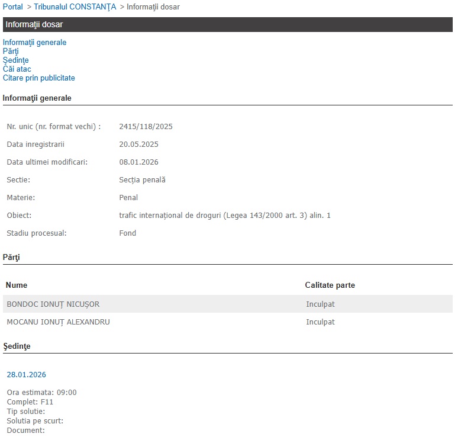This screenshot has width=461, height=440.
Task: Click the Calitate parte column header
Action: pyautogui.click(x=330, y=285)
